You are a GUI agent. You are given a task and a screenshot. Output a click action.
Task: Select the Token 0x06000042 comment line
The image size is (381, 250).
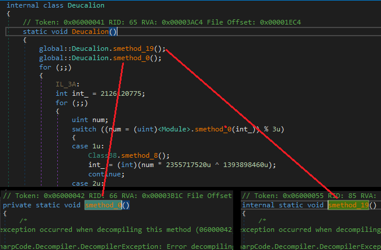117,196
